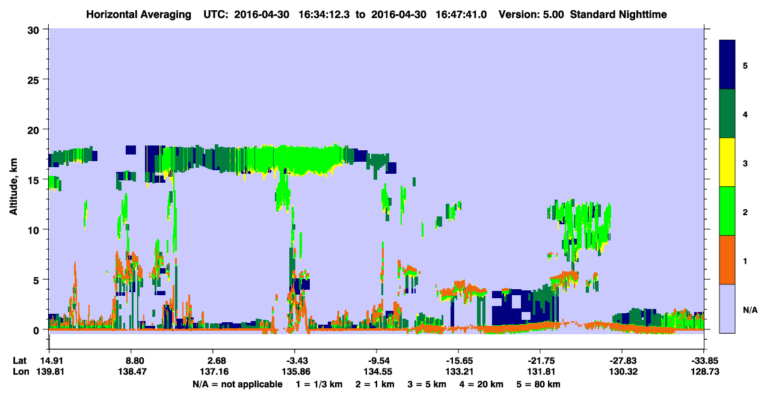Click the 'N/A = not applicable' legend text
The width and height of the screenshot is (782, 401).
[237, 384]
